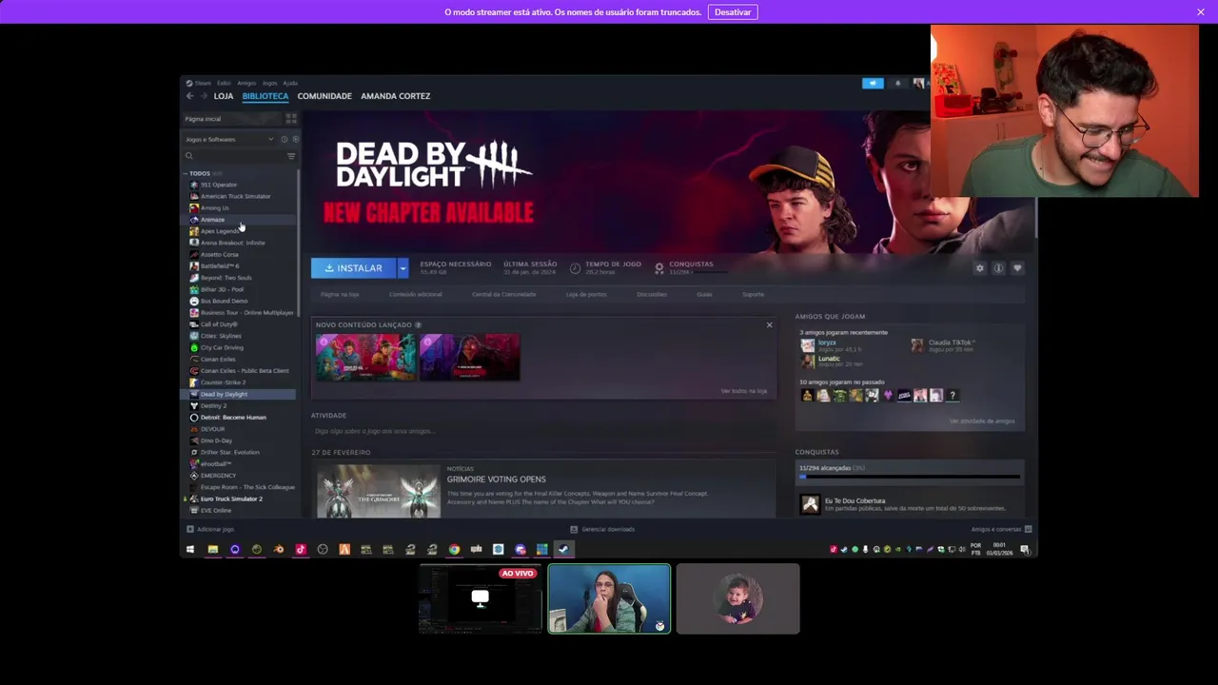Open TikTok app on the taskbar
The image size is (1218, 685).
(x=301, y=549)
